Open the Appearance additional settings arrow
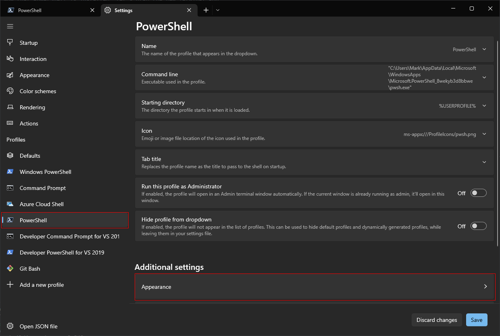Image resolution: width=500 pixels, height=336 pixels. click(485, 286)
